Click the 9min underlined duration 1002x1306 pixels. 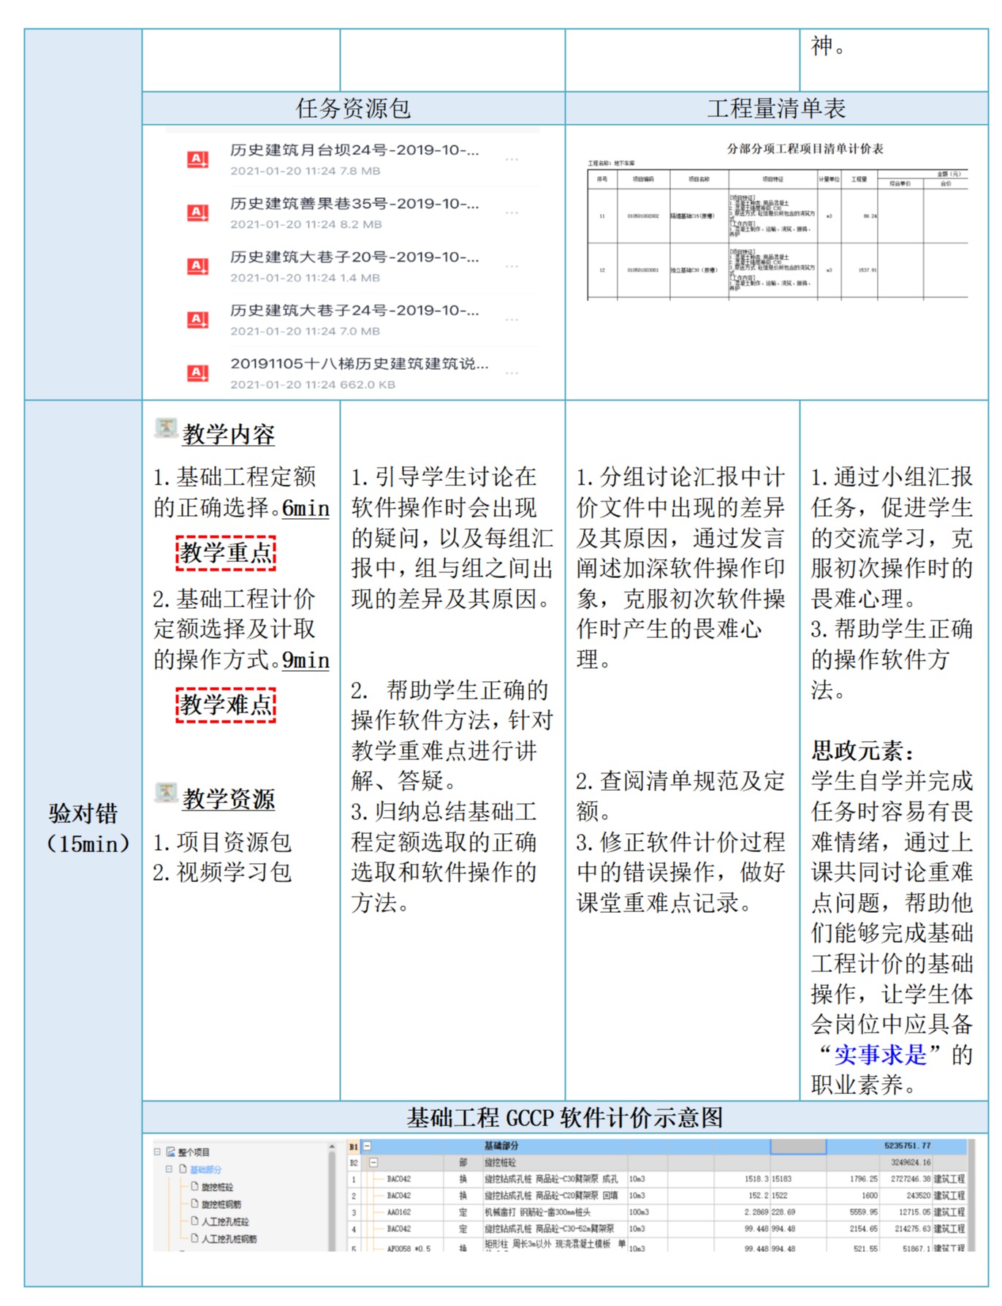click(305, 660)
